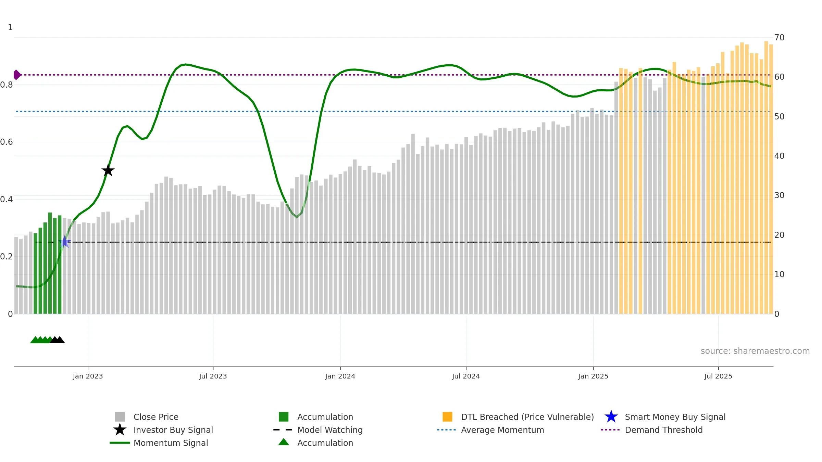Click the blue Smart Money star on chart

point(64,242)
